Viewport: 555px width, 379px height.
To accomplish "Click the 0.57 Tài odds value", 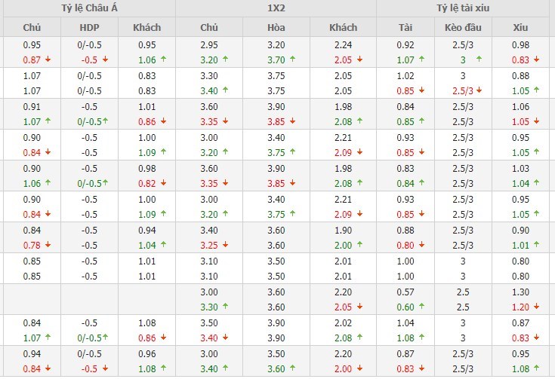I will pos(405,292).
